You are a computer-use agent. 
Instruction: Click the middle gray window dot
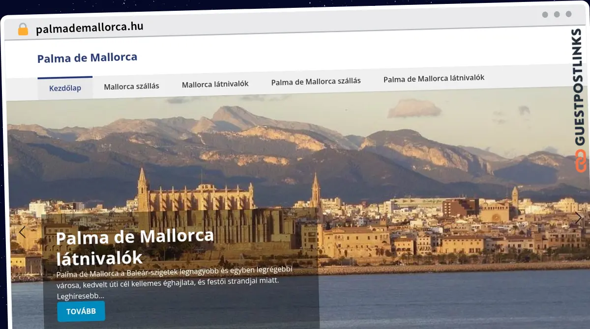(x=557, y=14)
